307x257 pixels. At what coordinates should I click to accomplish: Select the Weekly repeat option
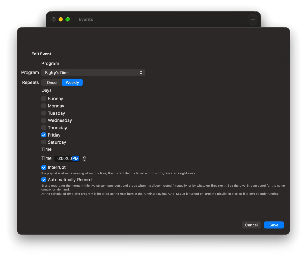tap(72, 83)
